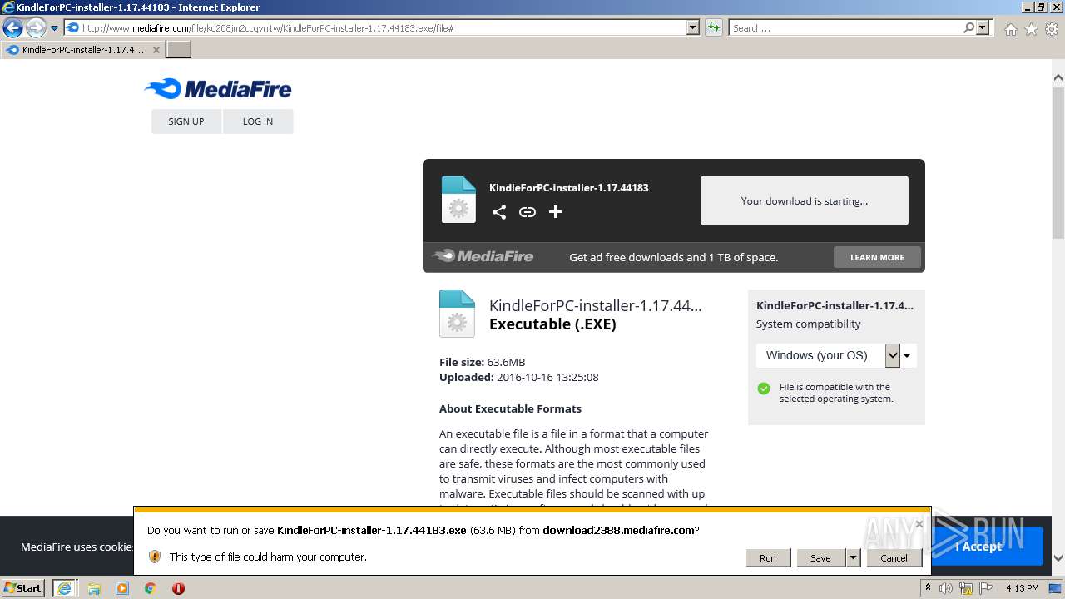Click Cancel in the download bar
The image size is (1065, 599).
(x=894, y=558)
